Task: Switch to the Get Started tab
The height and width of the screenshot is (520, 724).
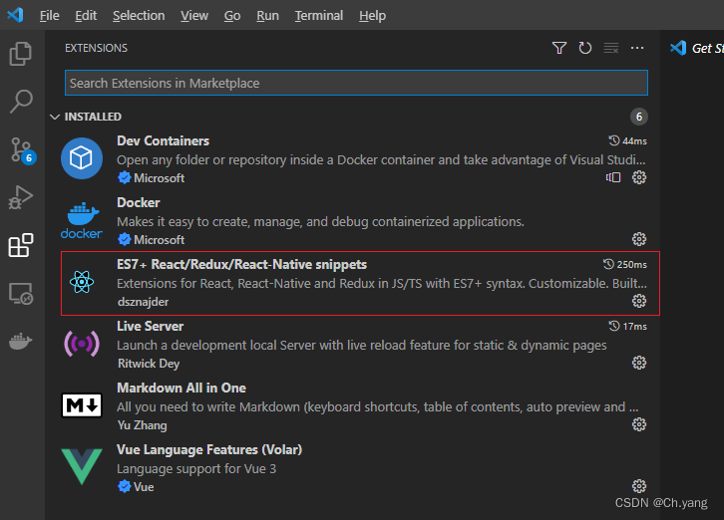Action: pyautogui.click(x=696, y=48)
